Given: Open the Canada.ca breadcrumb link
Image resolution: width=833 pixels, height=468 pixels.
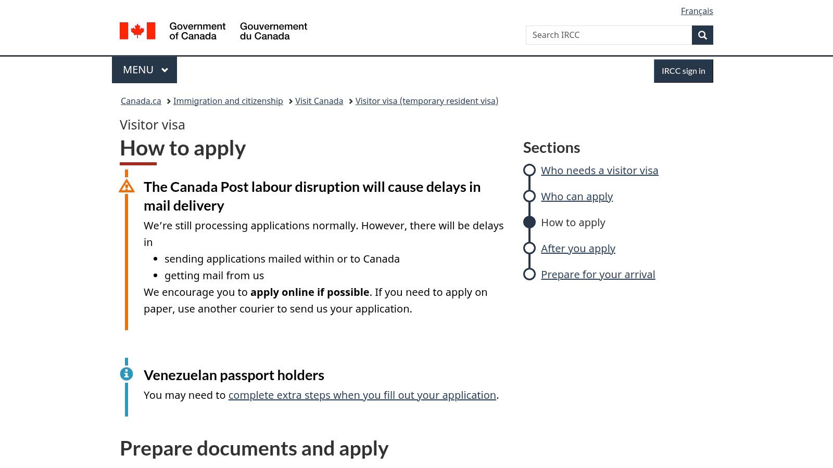Looking at the screenshot, I should point(141,101).
